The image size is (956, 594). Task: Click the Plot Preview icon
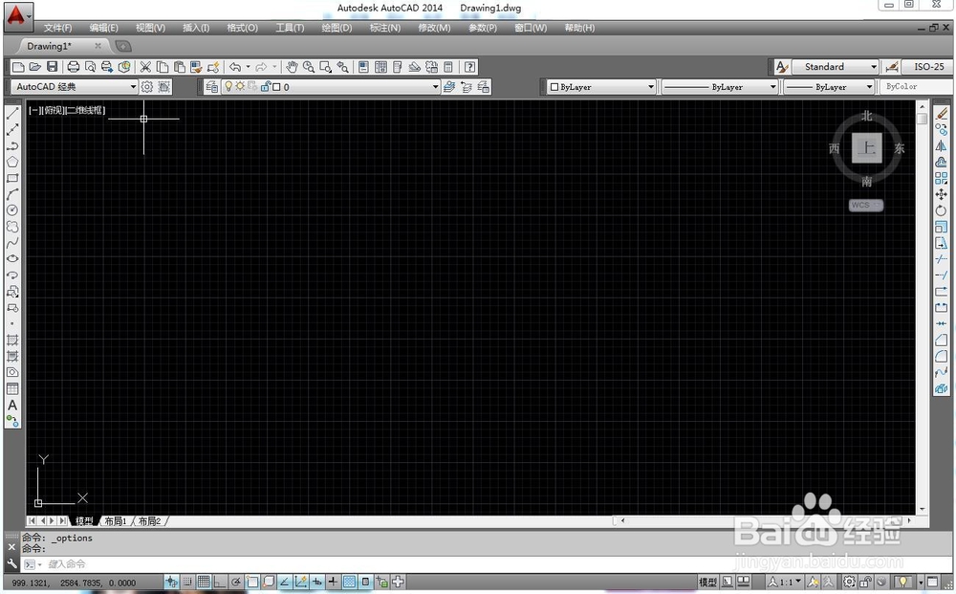90,67
